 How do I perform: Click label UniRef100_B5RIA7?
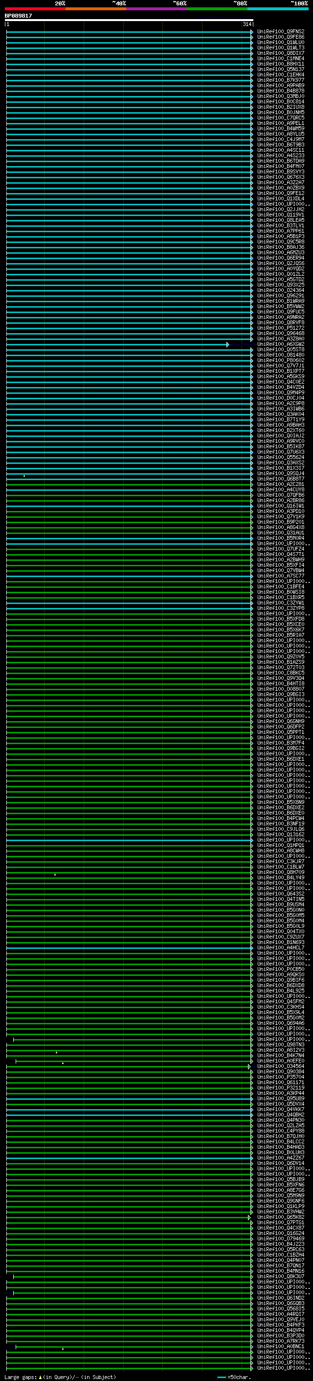pyautogui.click(x=281, y=635)
